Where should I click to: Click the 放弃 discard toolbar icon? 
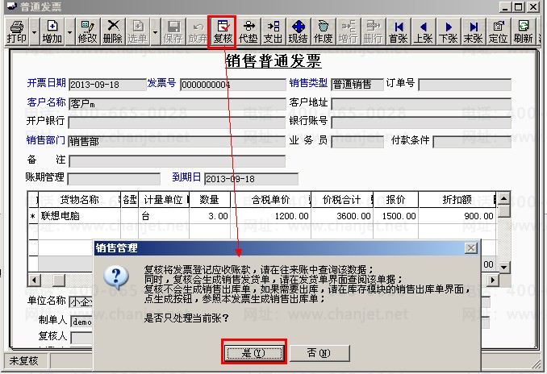point(198,31)
